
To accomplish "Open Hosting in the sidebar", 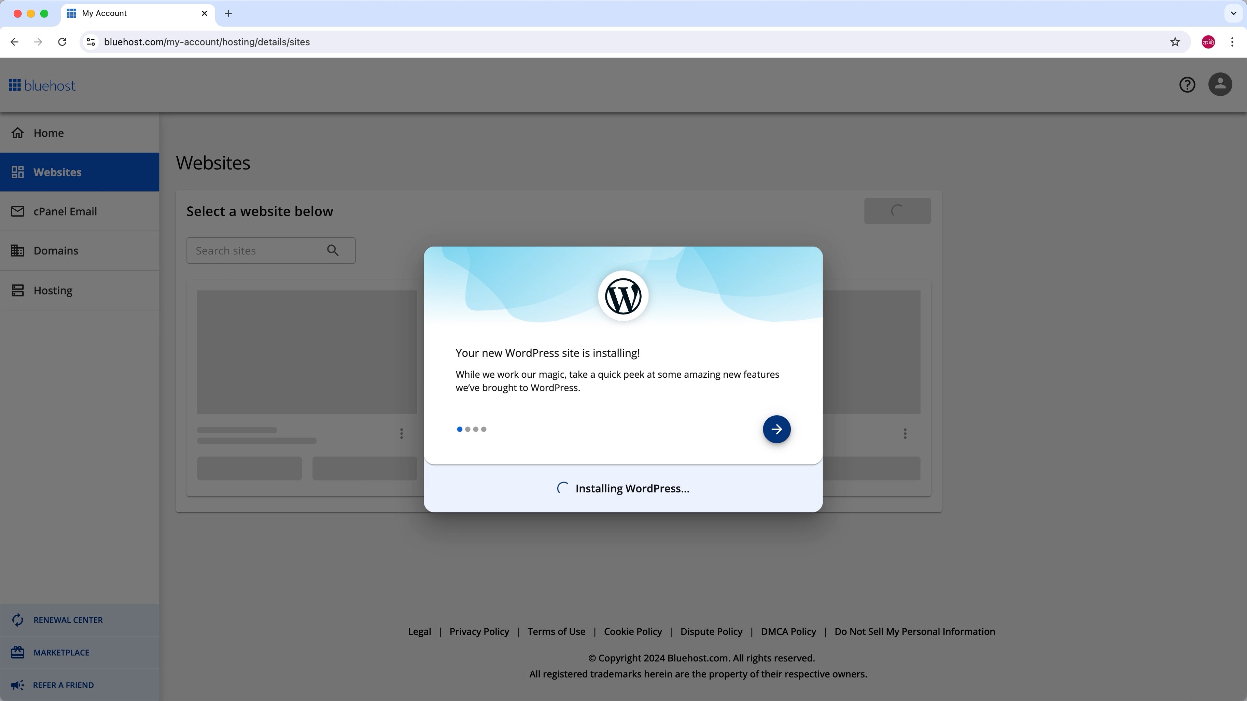I will 79,290.
